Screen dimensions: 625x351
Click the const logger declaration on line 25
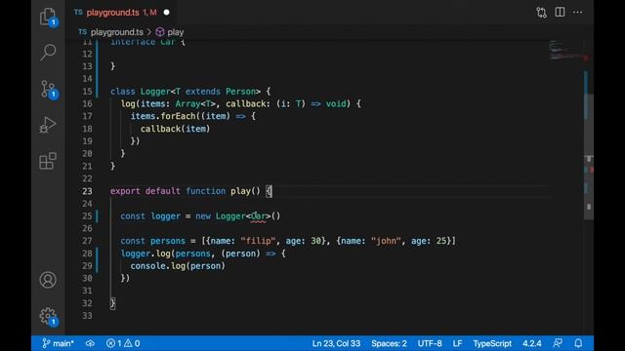150,216
